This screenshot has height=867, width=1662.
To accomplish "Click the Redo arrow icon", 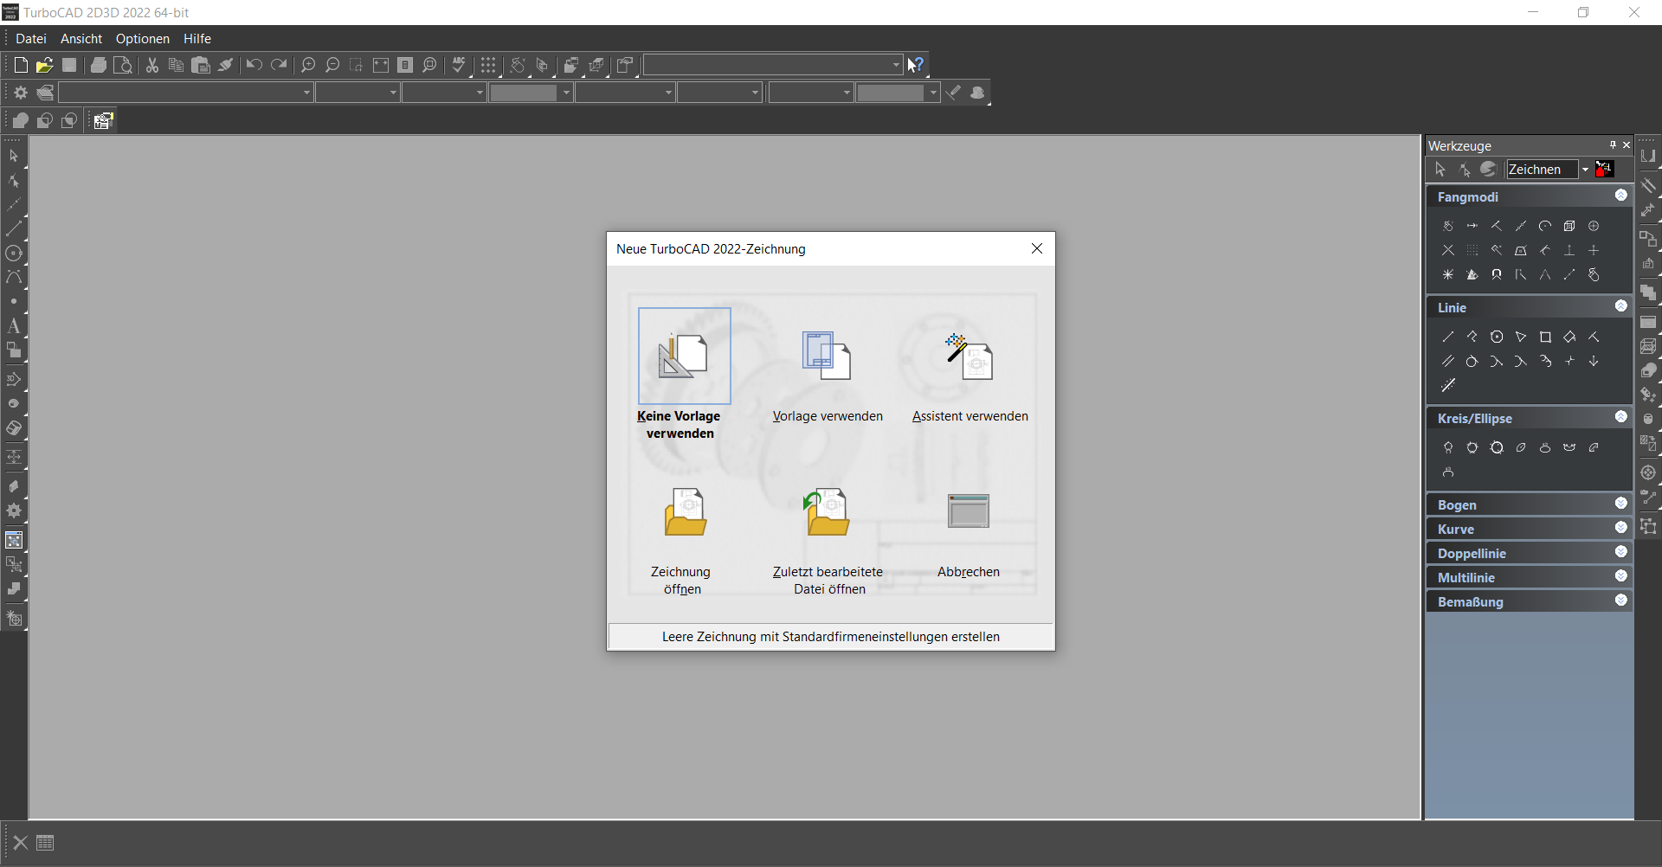I will [279, 65].
